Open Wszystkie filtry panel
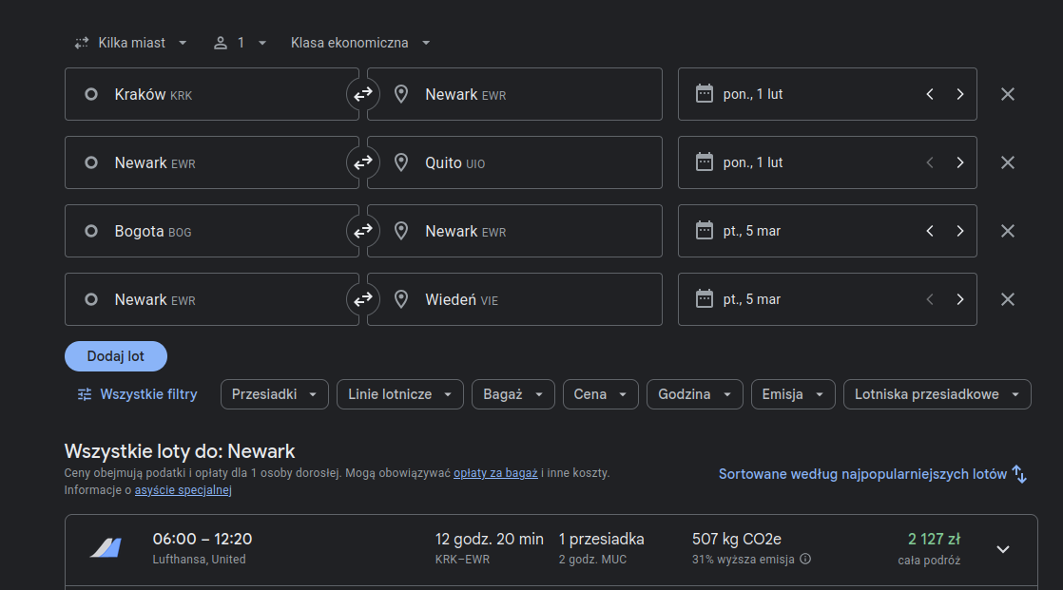 pos(138,394)
